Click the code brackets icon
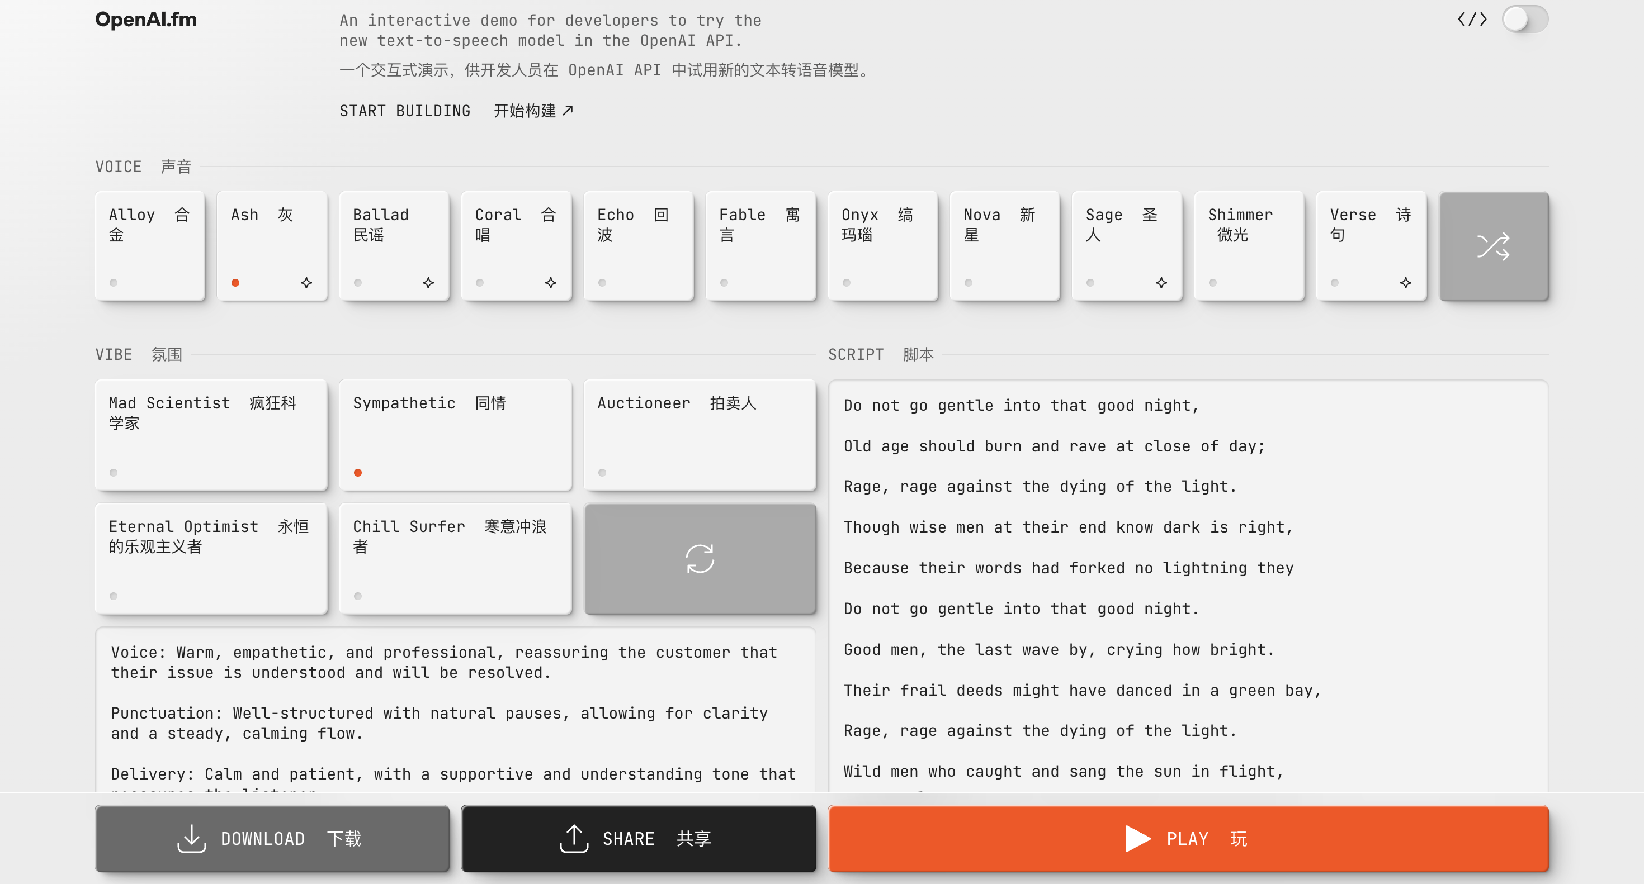 (x=1472, y=19)
